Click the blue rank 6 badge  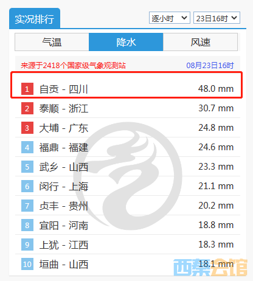pos(27,186)
